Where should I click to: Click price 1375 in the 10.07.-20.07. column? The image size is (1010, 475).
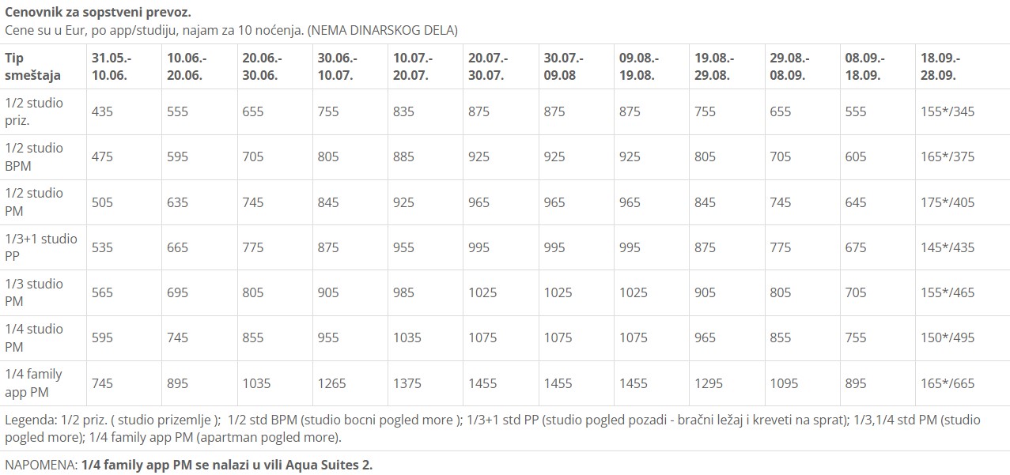tap(407, 383)
